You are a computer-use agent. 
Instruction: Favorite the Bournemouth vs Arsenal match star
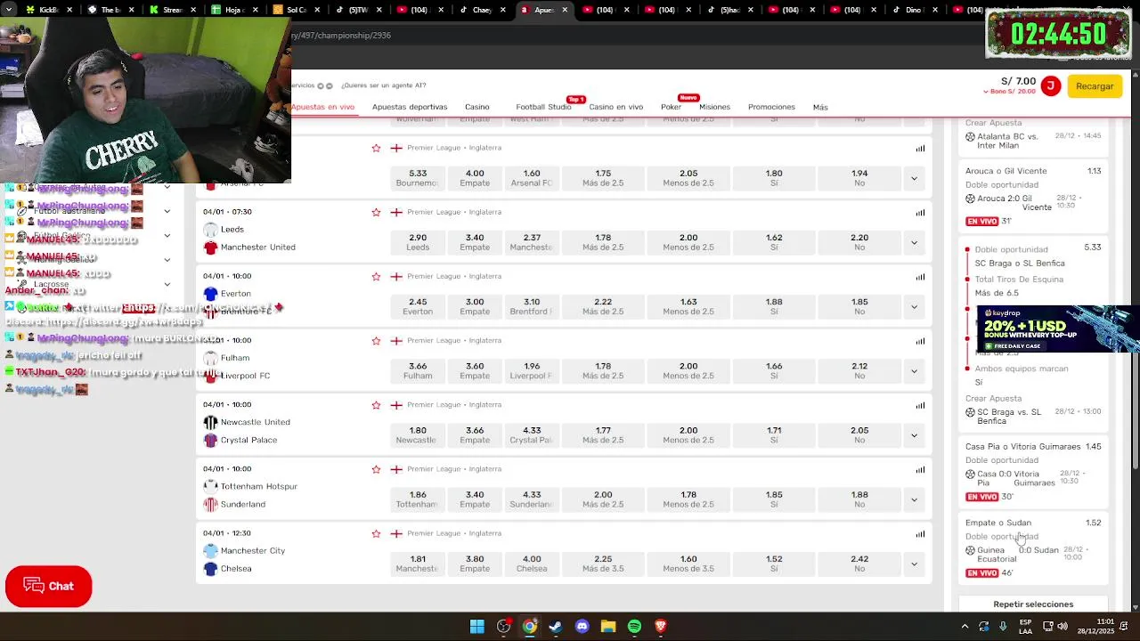tap(376, 148)
